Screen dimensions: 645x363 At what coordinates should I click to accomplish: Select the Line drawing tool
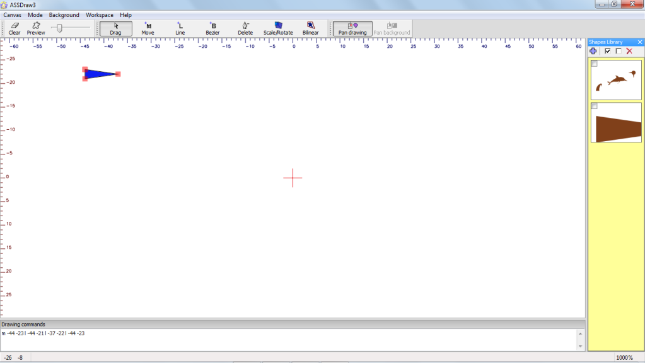[180, 28]
